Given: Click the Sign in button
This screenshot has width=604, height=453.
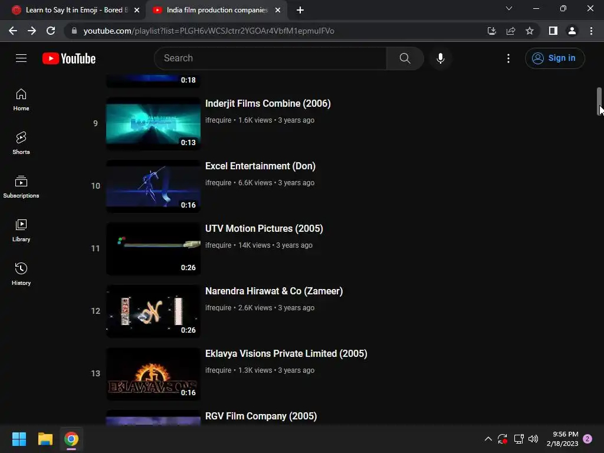Looking at the screenshot, I should coord(554,58).
